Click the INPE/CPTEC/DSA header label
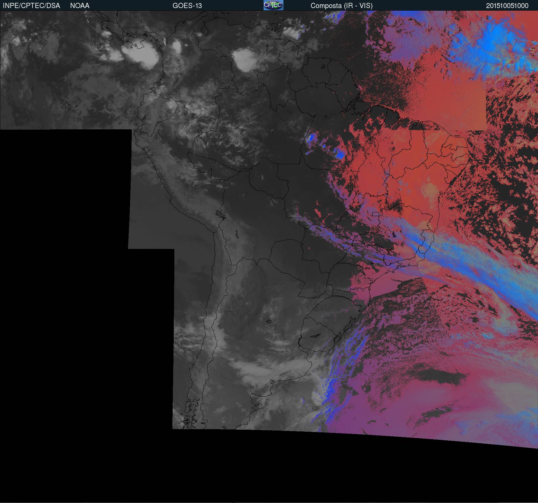The height and width of the screenshot is (503, 538). click(32, 6)
